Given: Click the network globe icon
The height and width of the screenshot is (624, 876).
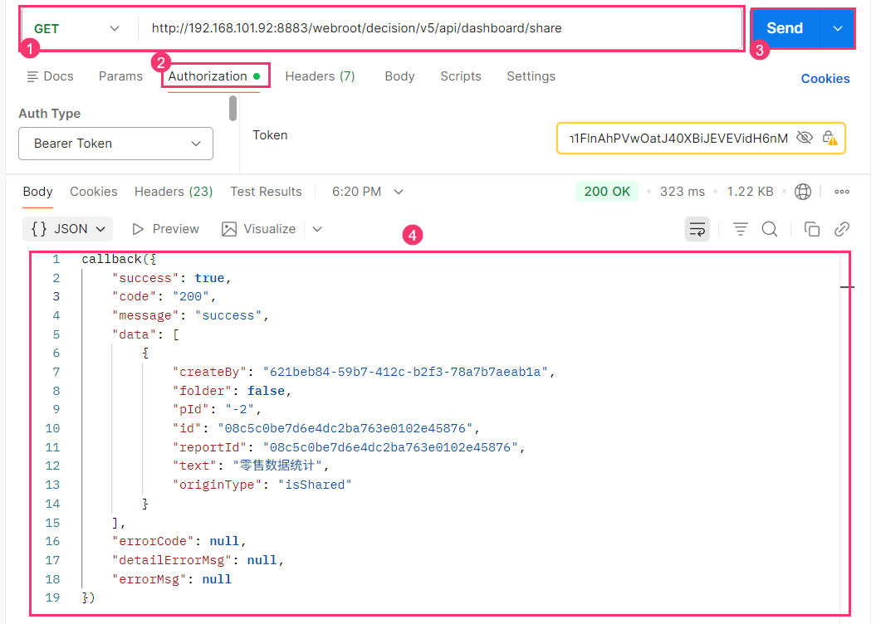Looking at the screenshot, I should tap(803, 192).
